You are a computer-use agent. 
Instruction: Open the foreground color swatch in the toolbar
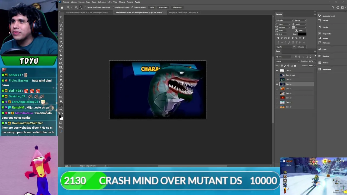pyautogui.click(x=60, y=116)
